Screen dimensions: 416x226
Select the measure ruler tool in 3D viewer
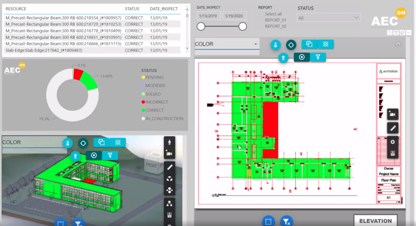coord(169,167)
